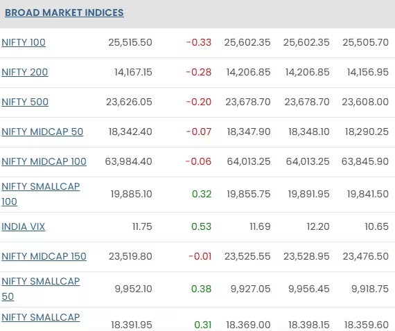The height and width of the screenshot is (331, 395).
Task: Open the NIFTY MIDCAP 100 link
Action: pos(44,161)
